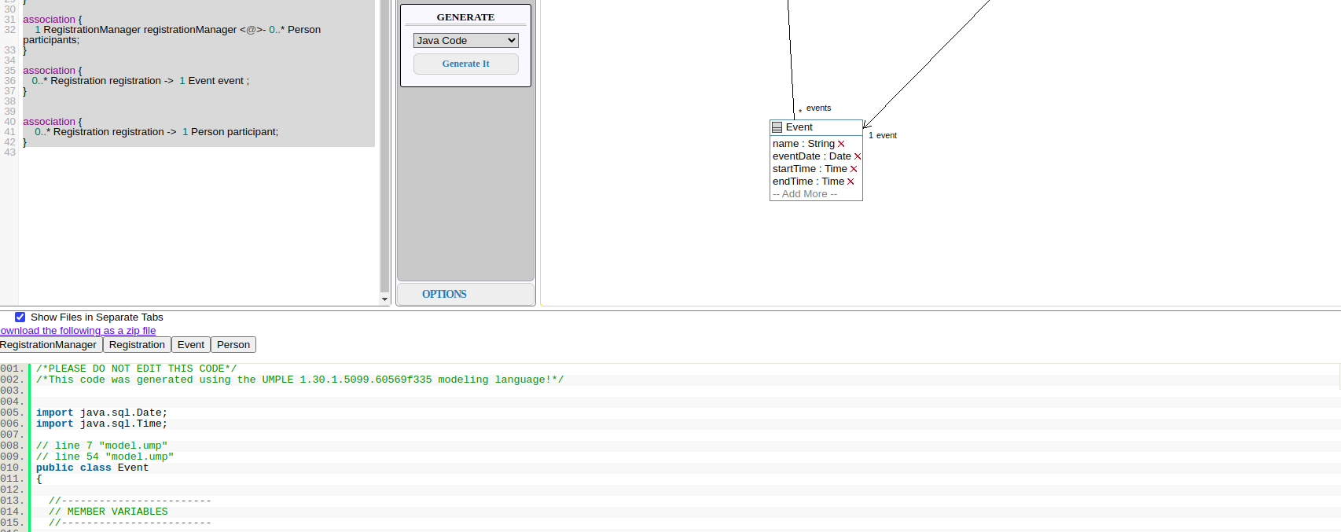The height and width of the screenshot is (532, 1341).
Task: Delete the eventDate : Date attribute
Action: coord(858,156)
